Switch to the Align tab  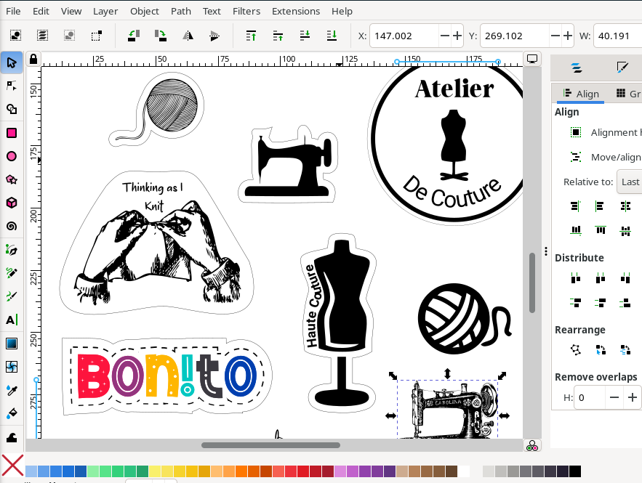tap(580, 94)
